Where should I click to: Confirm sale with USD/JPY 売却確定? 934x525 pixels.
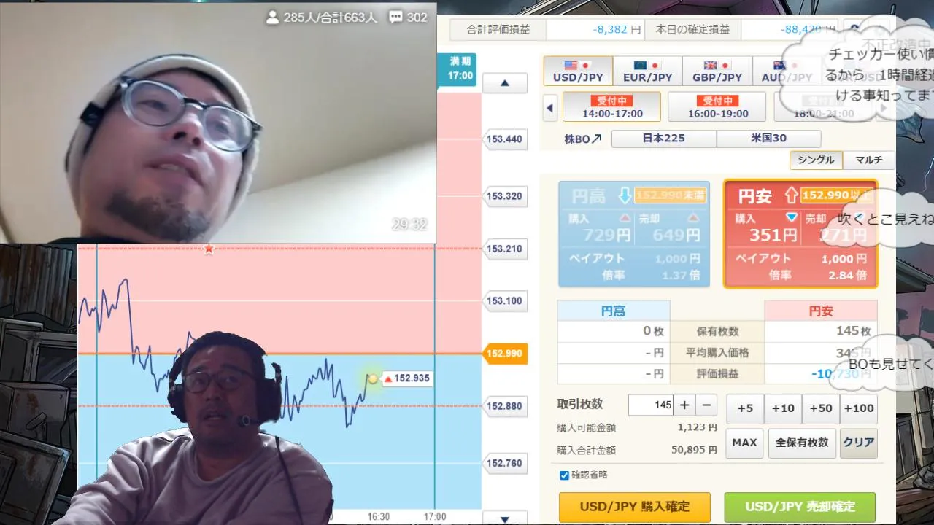point(800,507)
